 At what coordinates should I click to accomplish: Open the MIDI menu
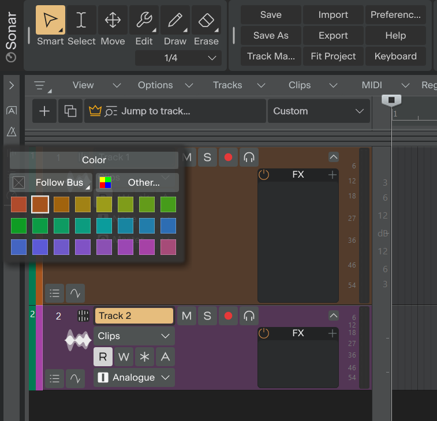[x=385, y=85]
